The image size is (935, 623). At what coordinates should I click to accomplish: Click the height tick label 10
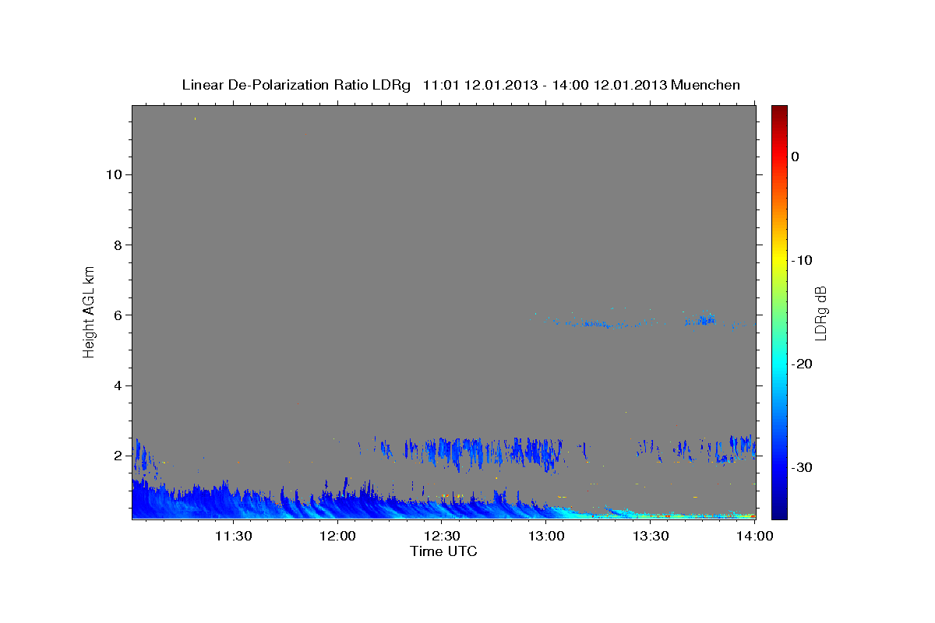(113, 174)
